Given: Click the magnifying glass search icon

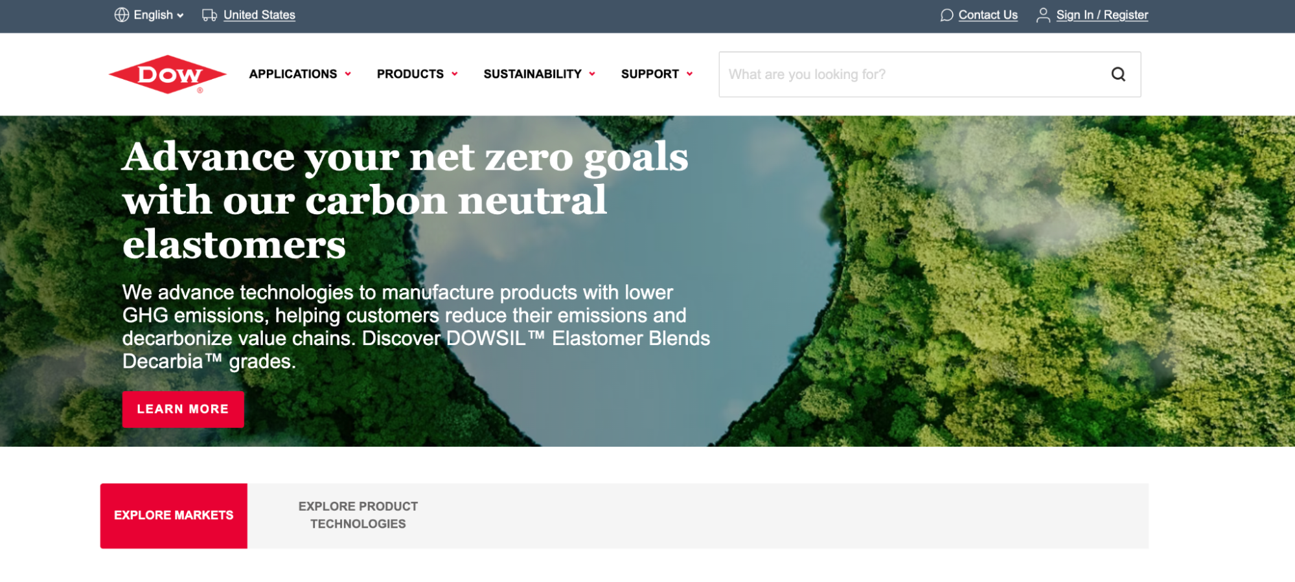Looking at the screenshot, I should tap(1118, 74).
